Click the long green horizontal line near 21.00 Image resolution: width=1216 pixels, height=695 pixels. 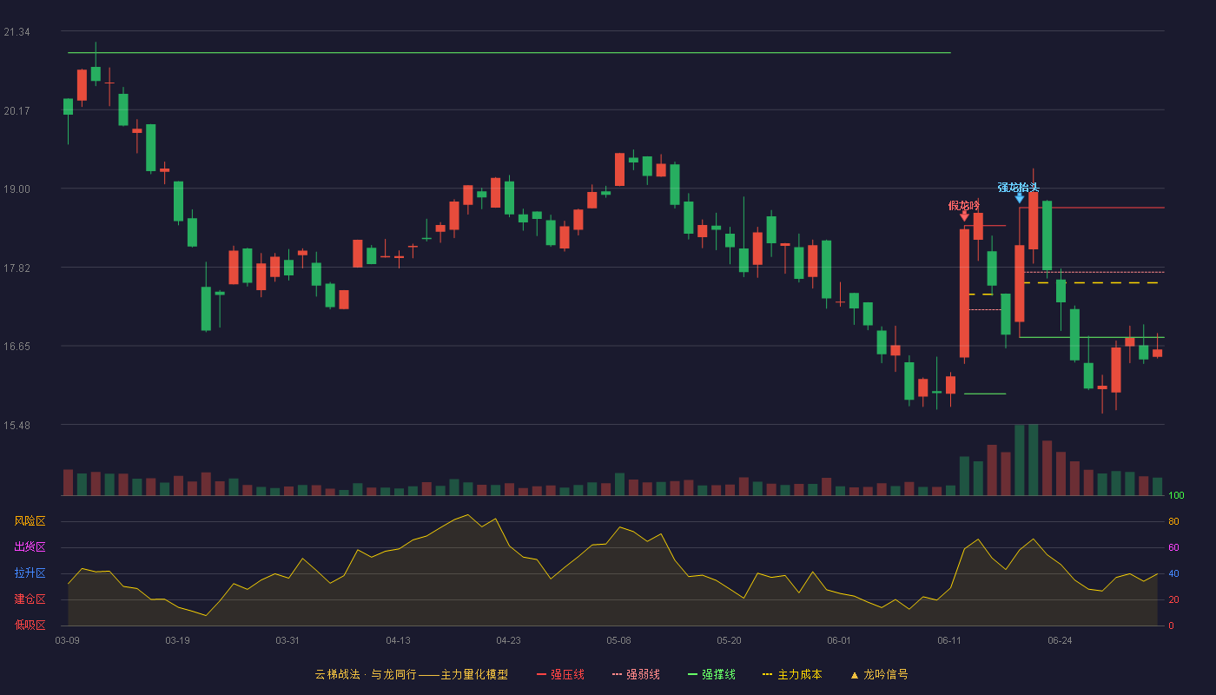tap(509, 53)
